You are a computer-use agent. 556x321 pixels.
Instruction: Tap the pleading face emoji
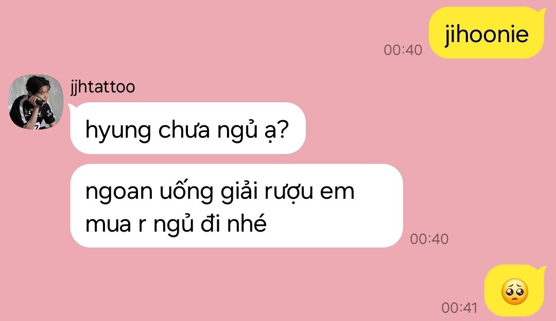tap(514, 292)
